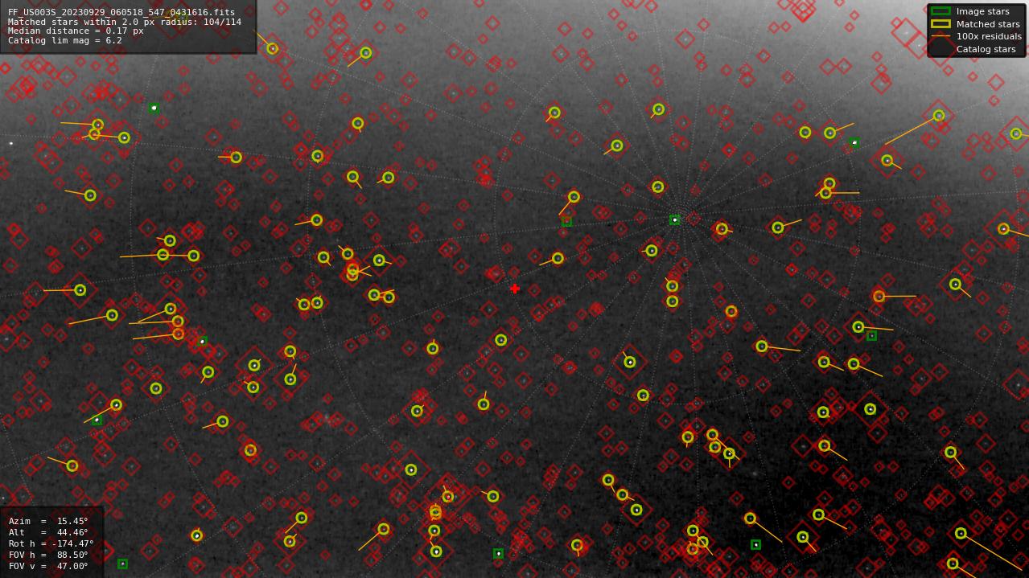This screenshot has width=1029, height=578.
Task: Select the 'Catalog stars' legend label
Action: (x=986, y=49)
